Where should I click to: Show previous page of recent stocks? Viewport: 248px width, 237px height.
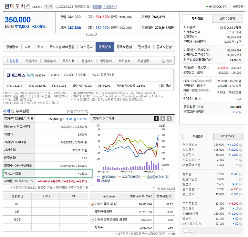click(186, 230)
